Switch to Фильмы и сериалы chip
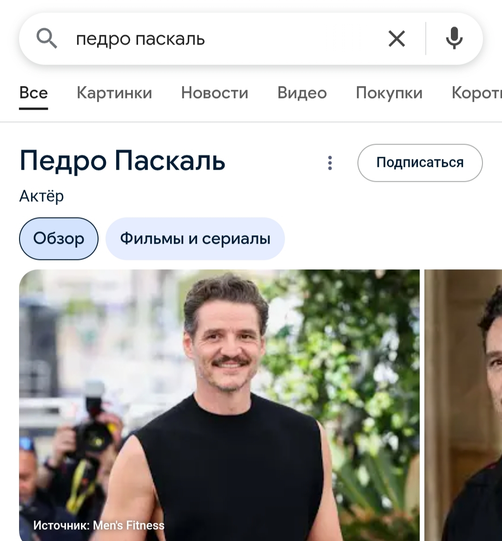Image resolution: width=502 pixels, height=541 pixels. pyautogui.click(x=195, y=239)
